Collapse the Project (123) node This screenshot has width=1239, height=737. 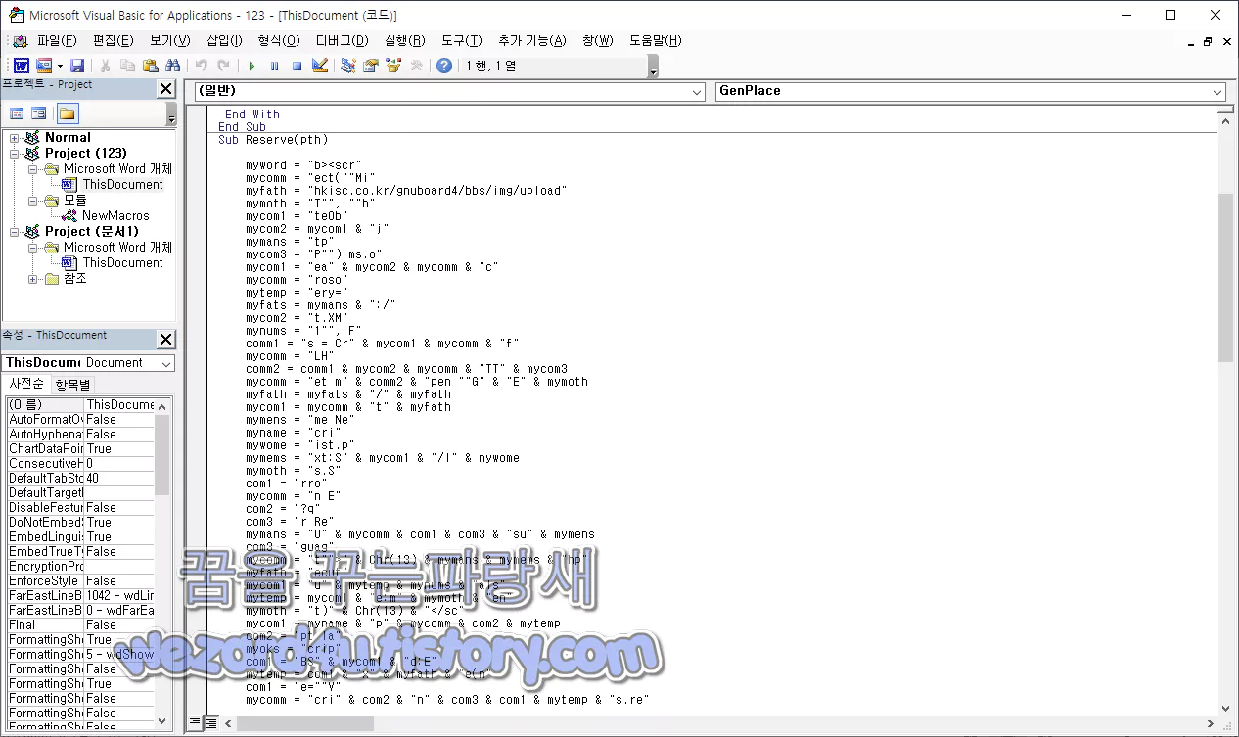tap(15, 154)
